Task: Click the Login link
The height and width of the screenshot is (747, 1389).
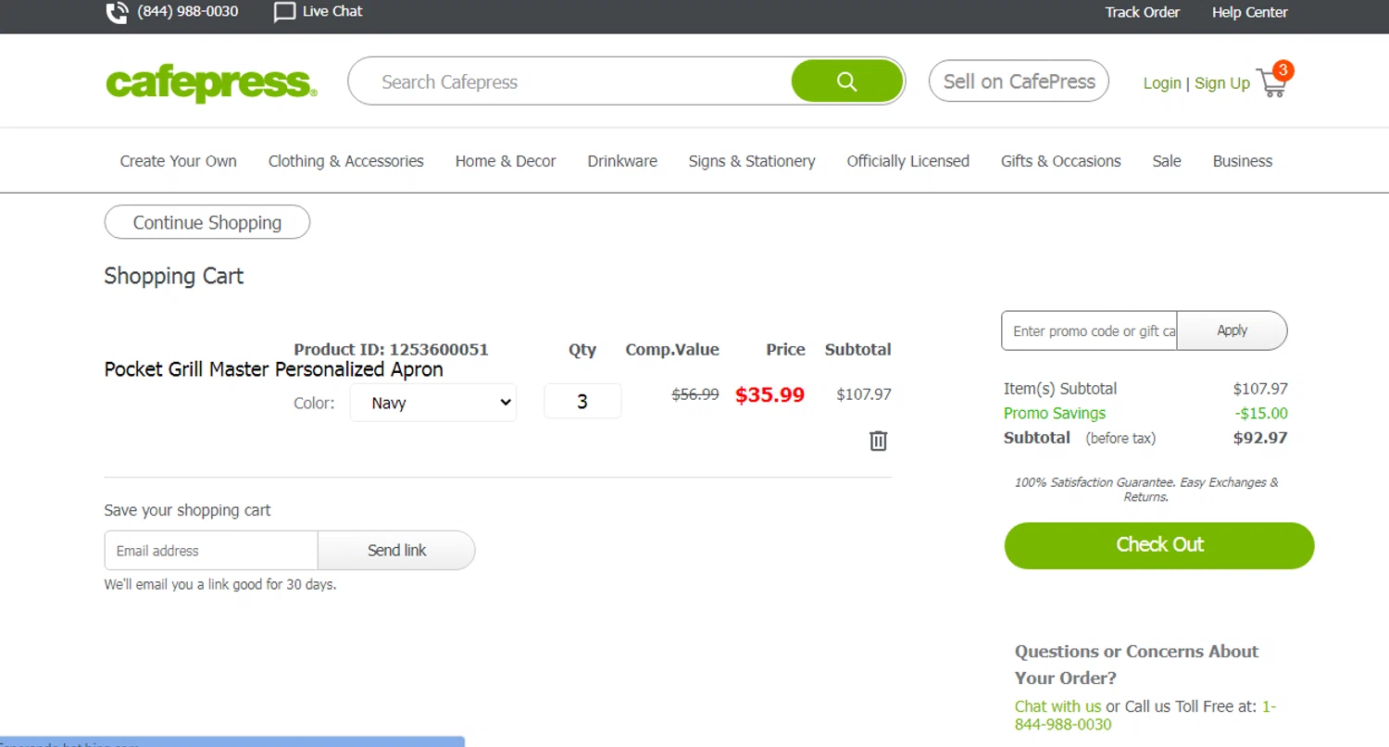Action: (x=1162, y=83)
